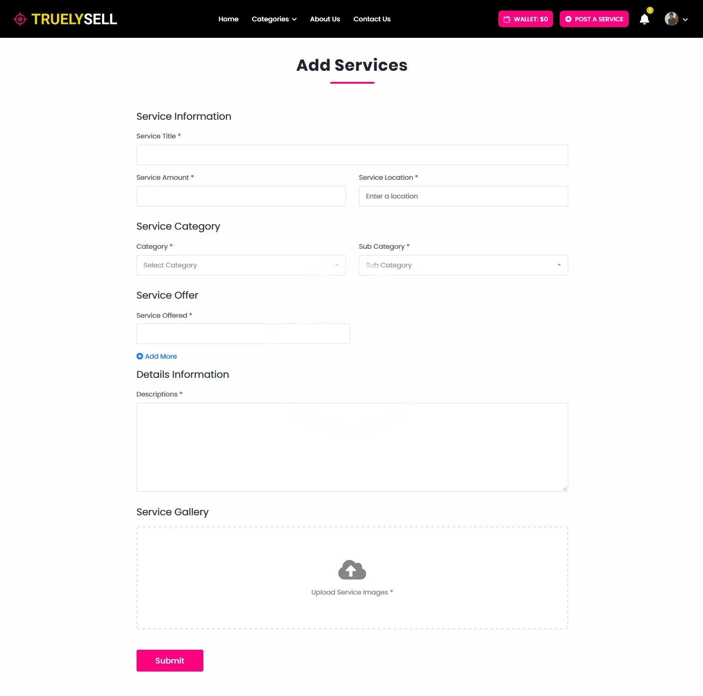This screenshot has width=703, height=696.
Task: Click the plus icon beside Add More
Action: pos(140,356)
